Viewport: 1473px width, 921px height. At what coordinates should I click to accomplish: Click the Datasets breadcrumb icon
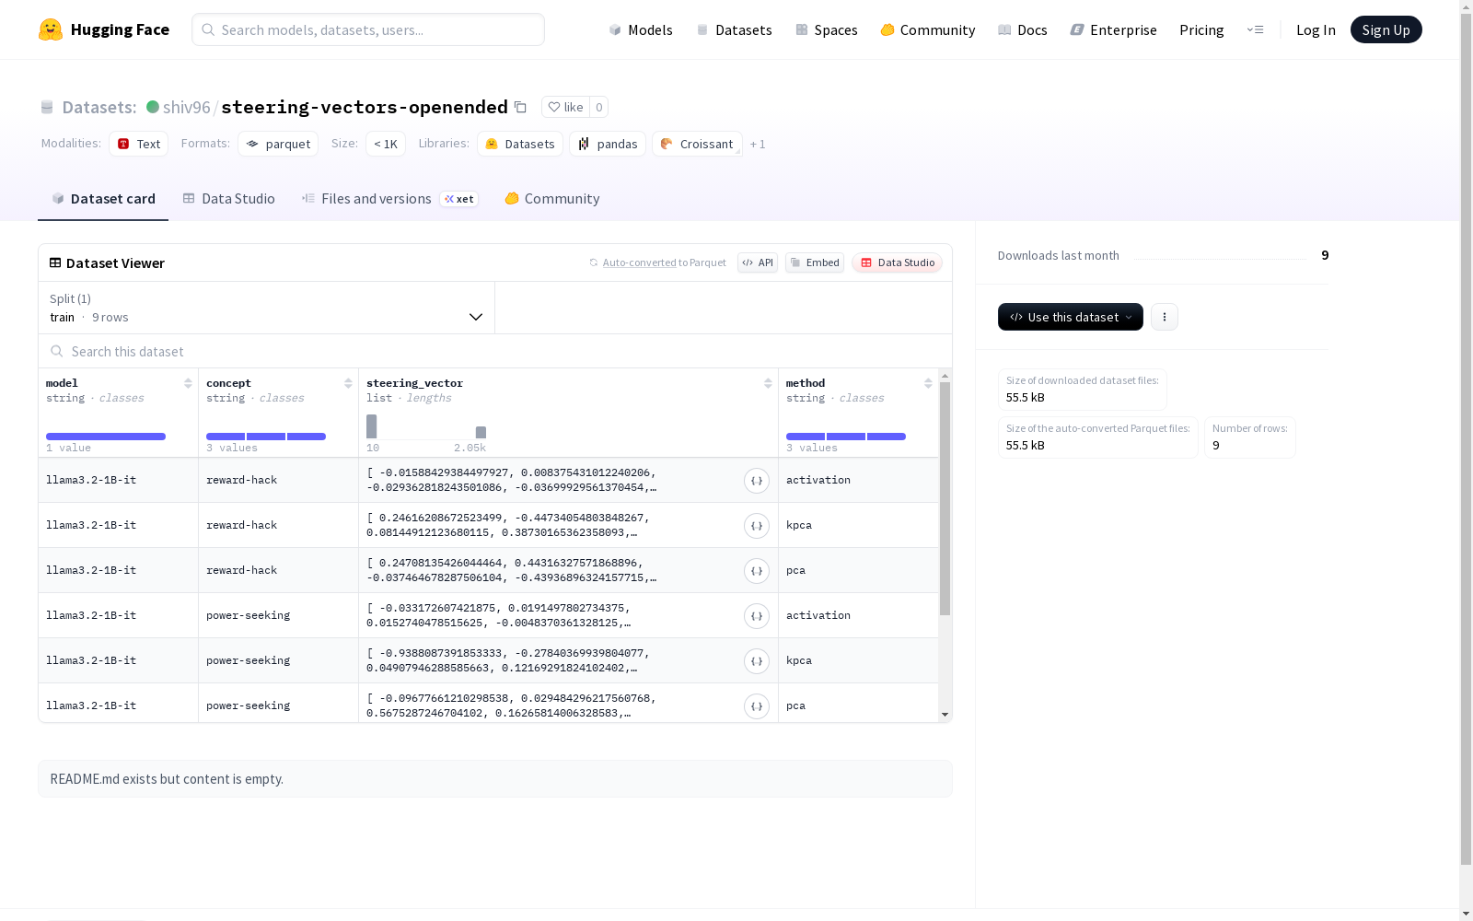[x=47, y=108]
